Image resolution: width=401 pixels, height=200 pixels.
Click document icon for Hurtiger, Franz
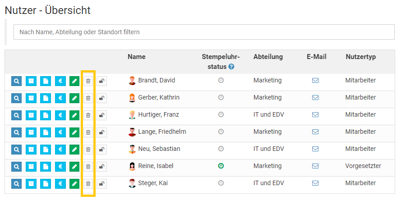[46, 115]
